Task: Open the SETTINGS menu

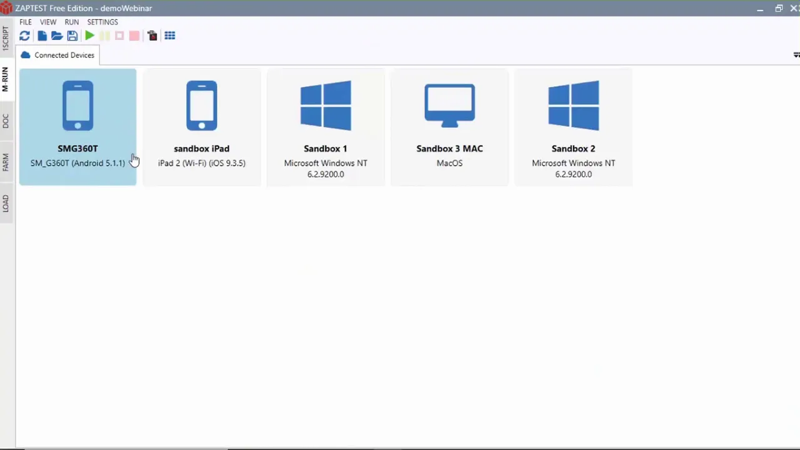Action: pos(102,22)
